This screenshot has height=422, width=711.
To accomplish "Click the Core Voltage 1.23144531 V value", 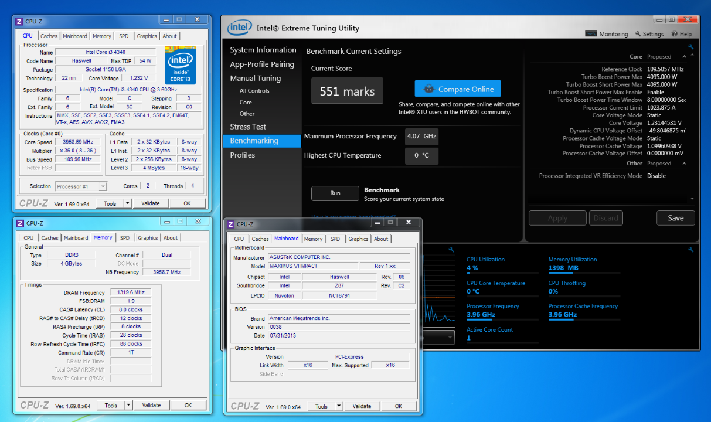I will [x=665, y=123].
